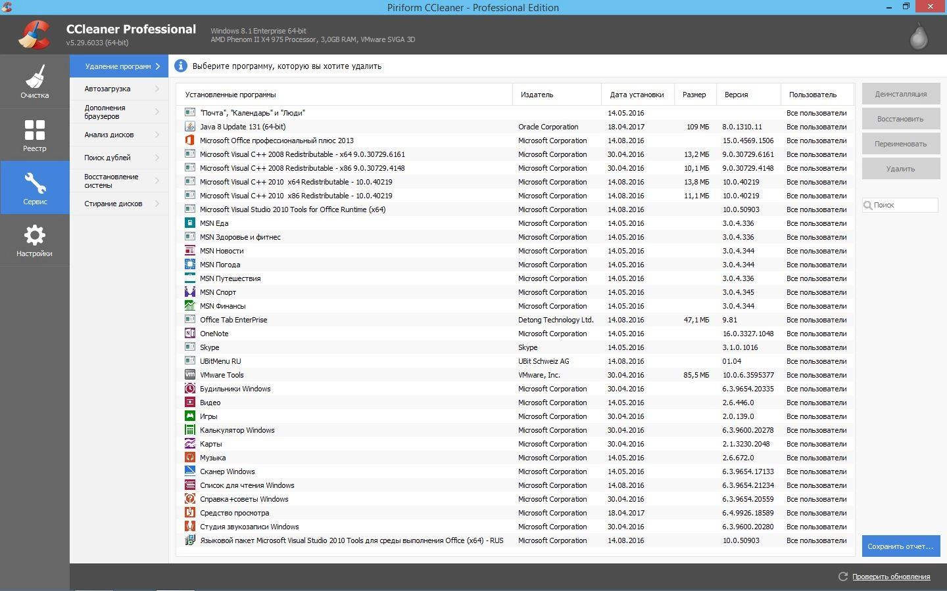Click the Проверить обновления link
947x591 pixels.
tap(891, 577)
